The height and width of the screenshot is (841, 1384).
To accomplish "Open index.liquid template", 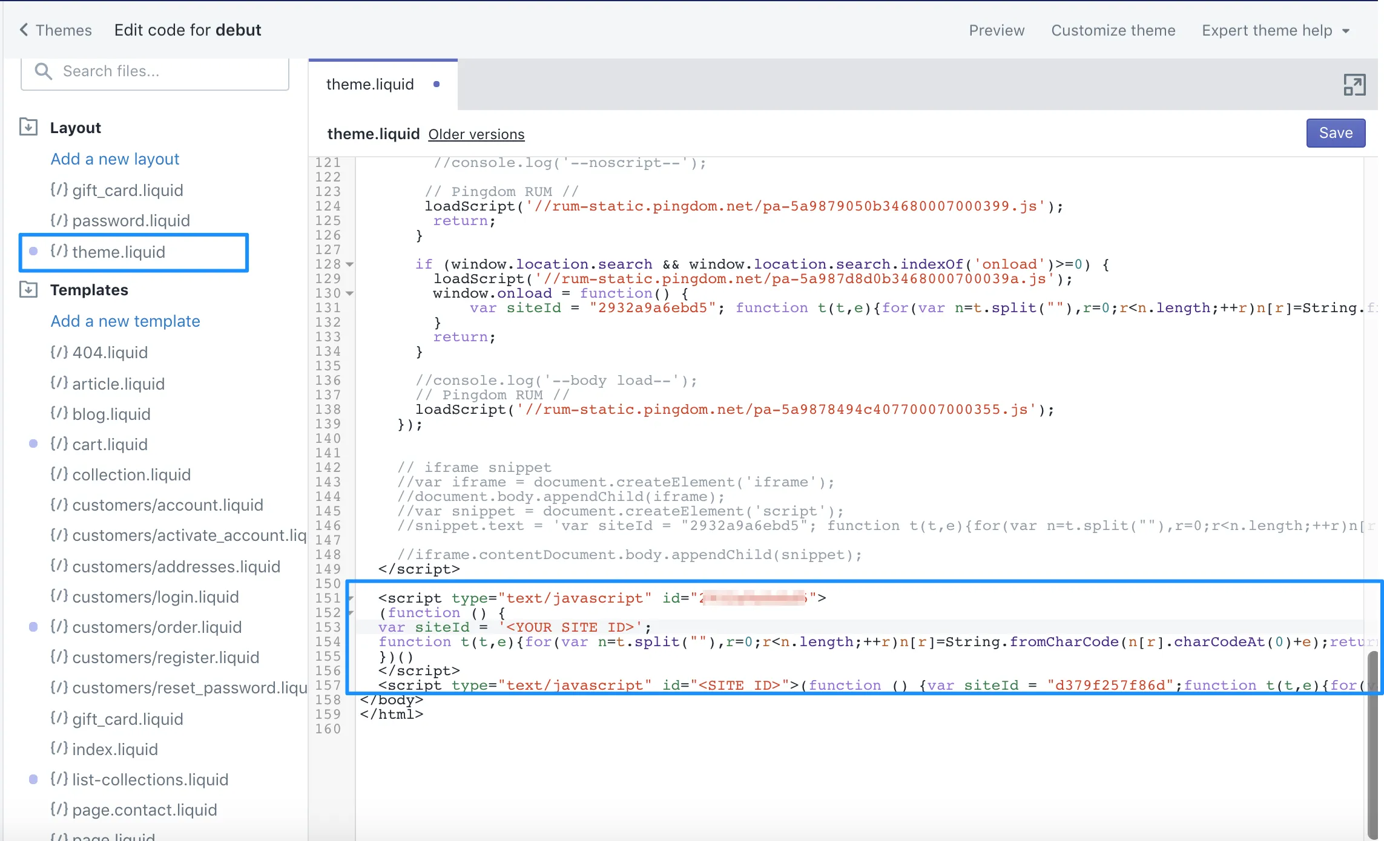I will point(115,750).
